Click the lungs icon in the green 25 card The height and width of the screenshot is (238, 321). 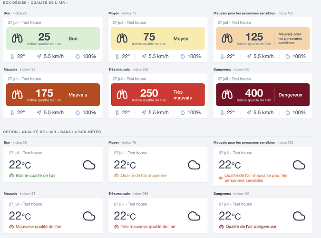(x=17, y=39)
